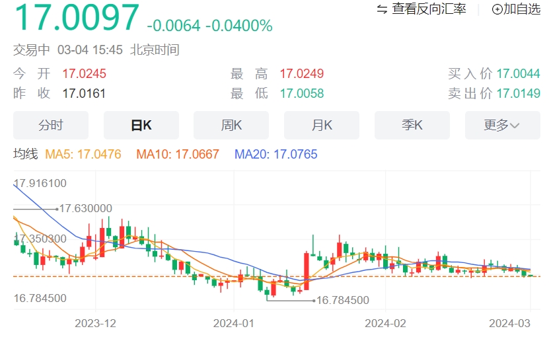The image size is (549, 339).
Task: Switch to the 分时 chart tab
Action: [x=51, y=125]
